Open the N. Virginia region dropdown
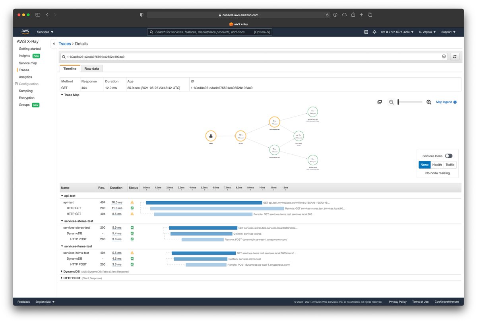477x323 pixels. click(427, 32)
